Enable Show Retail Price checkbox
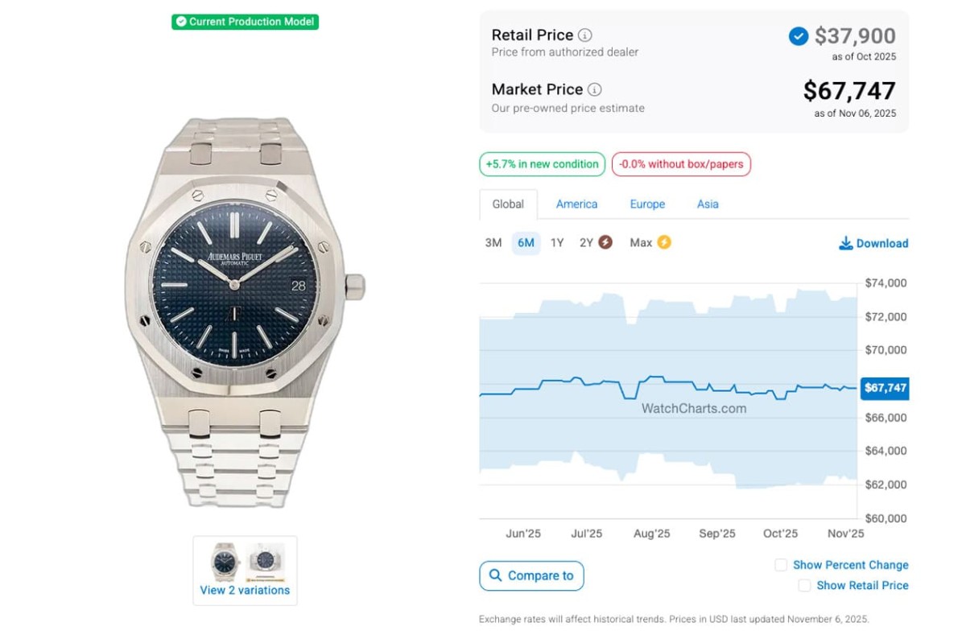This screenshot has height=639, width=966. pos(804,586)
